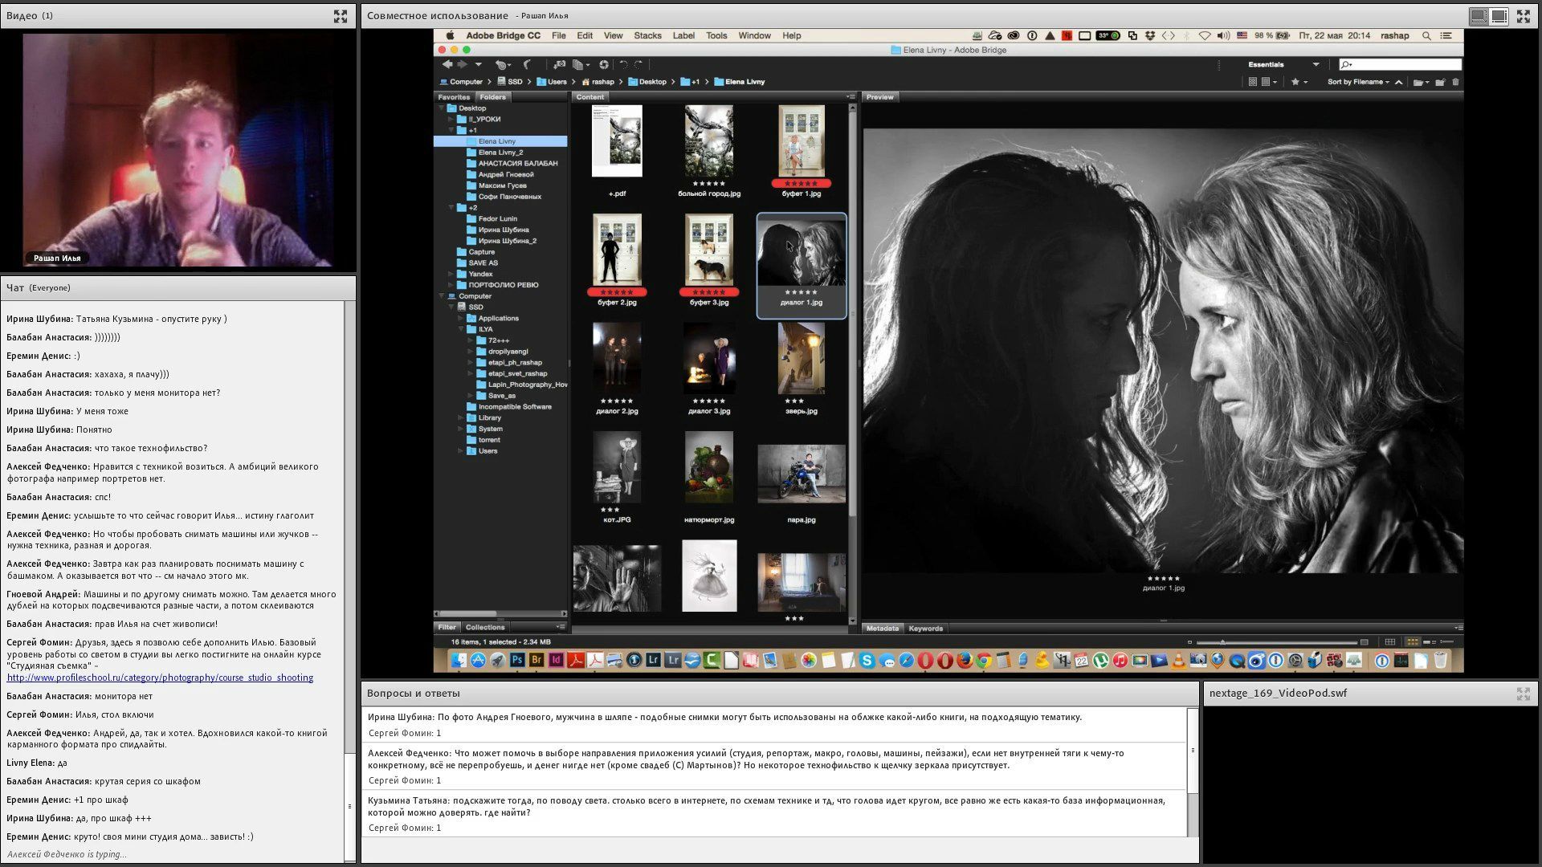The height and width of the screenshot is (867, 1542).
Task: Open the Content panel options menu
Action: (x=851, y=97)
